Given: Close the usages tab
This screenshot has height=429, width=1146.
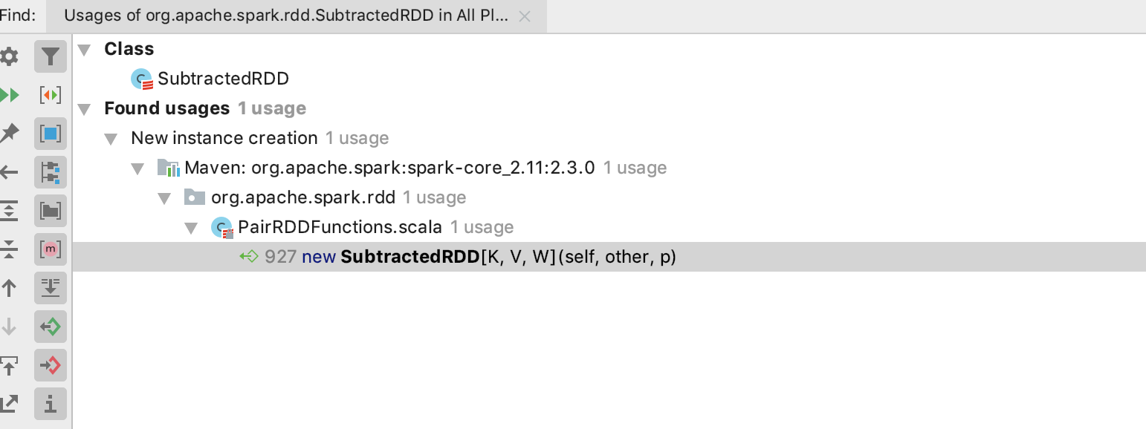Looking at the screenshot, I should [x=525, y=16].
